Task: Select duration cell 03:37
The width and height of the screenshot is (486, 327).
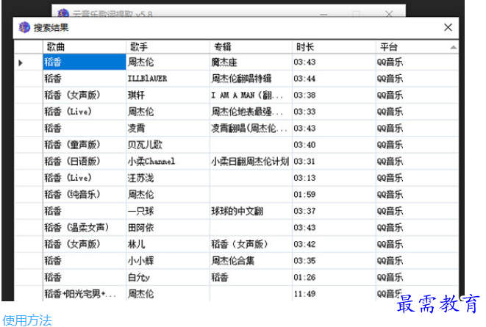Action: 334,211
